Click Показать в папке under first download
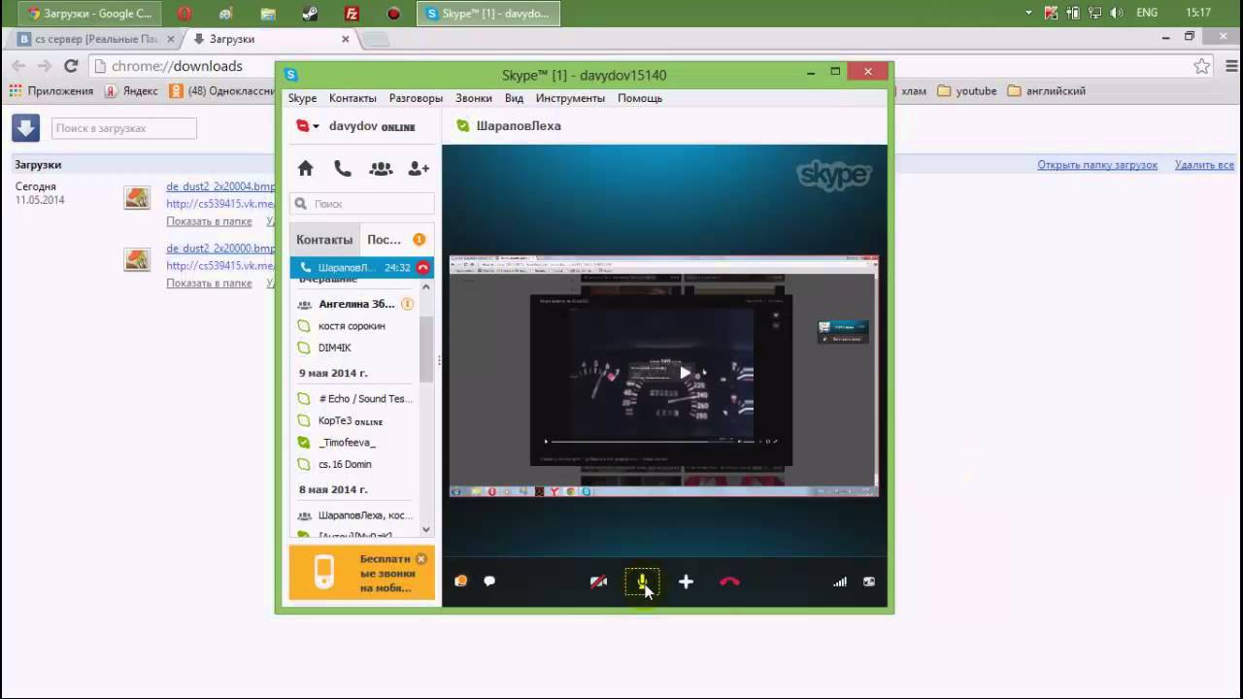This screenshot has width=1243, height=699. pos(209,221)
